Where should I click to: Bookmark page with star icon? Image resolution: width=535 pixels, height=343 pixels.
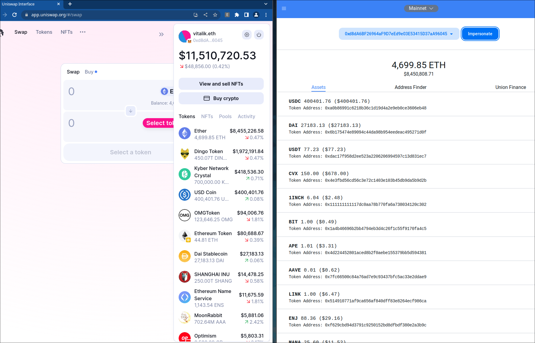(x=215, y=15)
